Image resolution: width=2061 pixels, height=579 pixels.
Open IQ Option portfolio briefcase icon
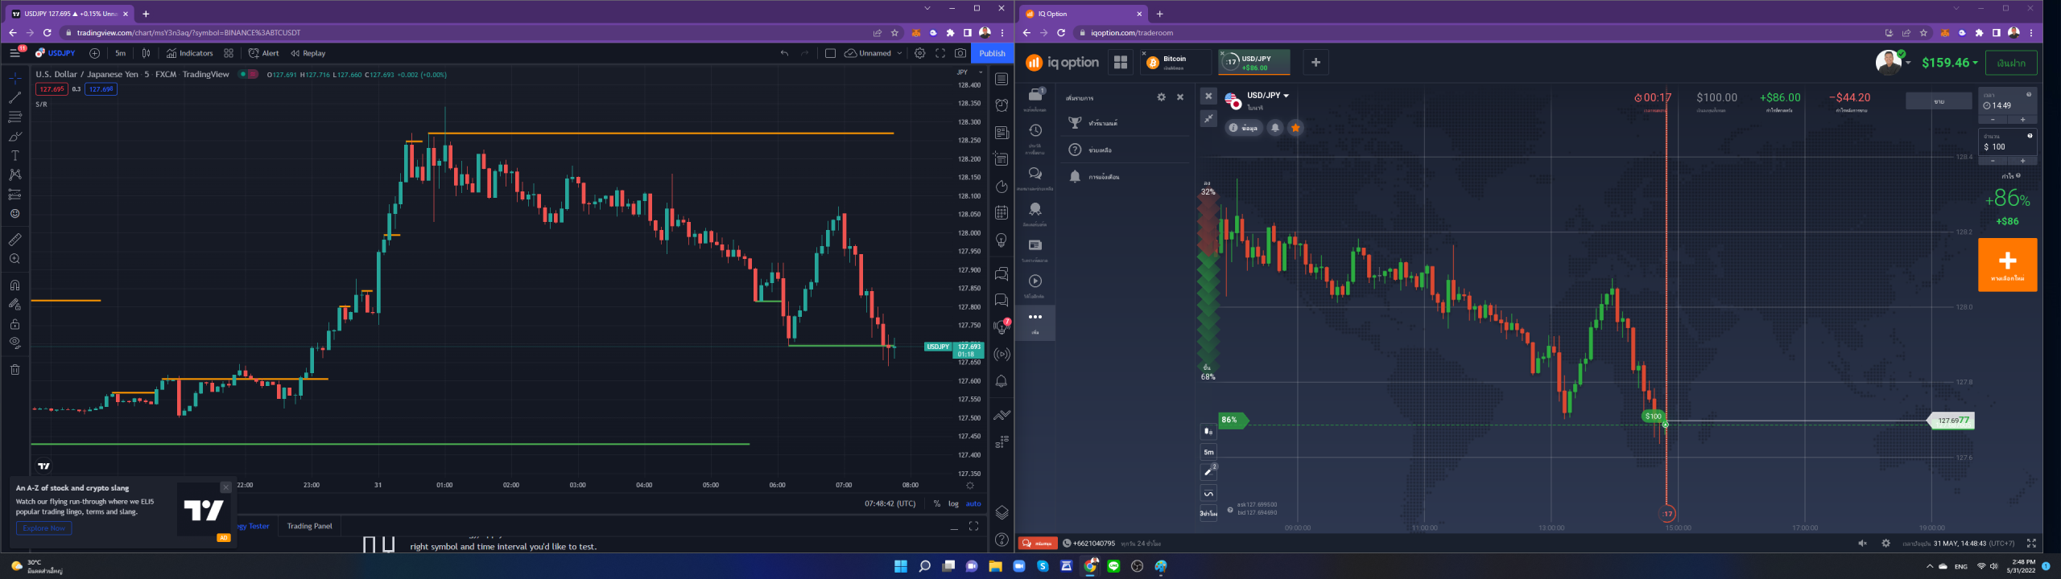[1035, 95]
